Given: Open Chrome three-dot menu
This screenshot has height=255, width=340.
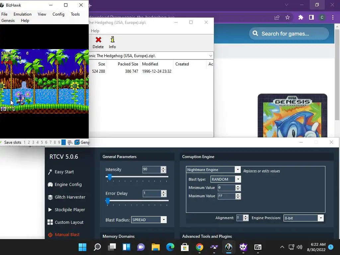Looking at the screenshot, I should coord(333,17).
